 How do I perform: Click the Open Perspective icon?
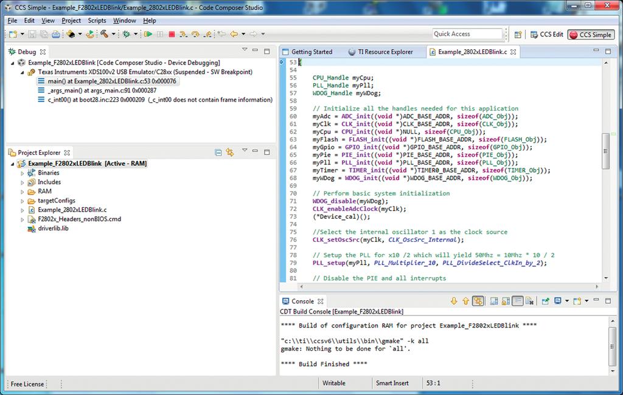point(518,35)
